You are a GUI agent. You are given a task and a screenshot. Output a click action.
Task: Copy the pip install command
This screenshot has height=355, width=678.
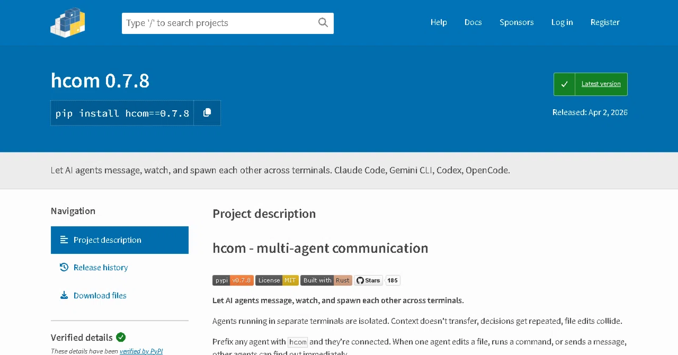[207, 113]
